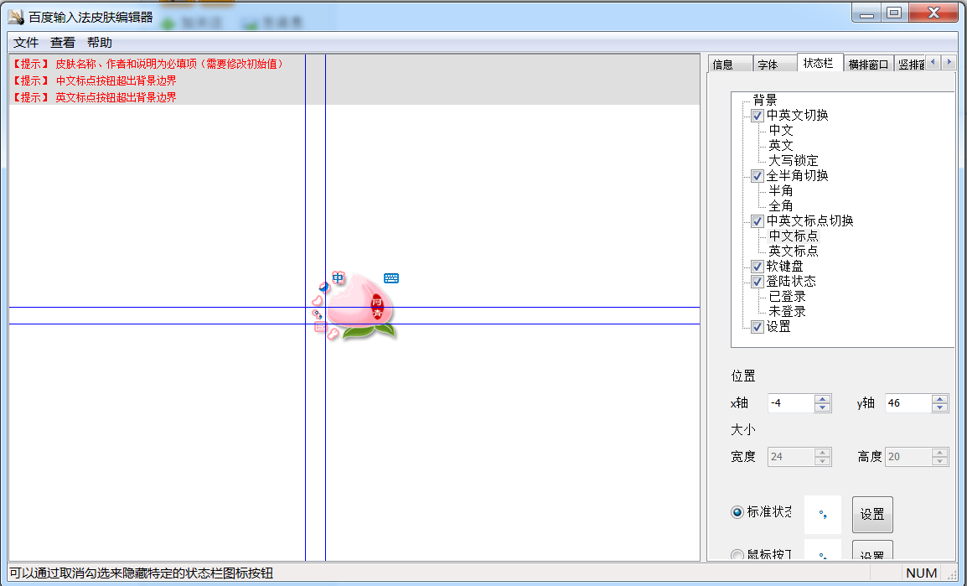The height and width of the screenshot is (586, 967).
Task: Open the partially visible 竖排窗口 tab
Action: (x=910, y=65)
